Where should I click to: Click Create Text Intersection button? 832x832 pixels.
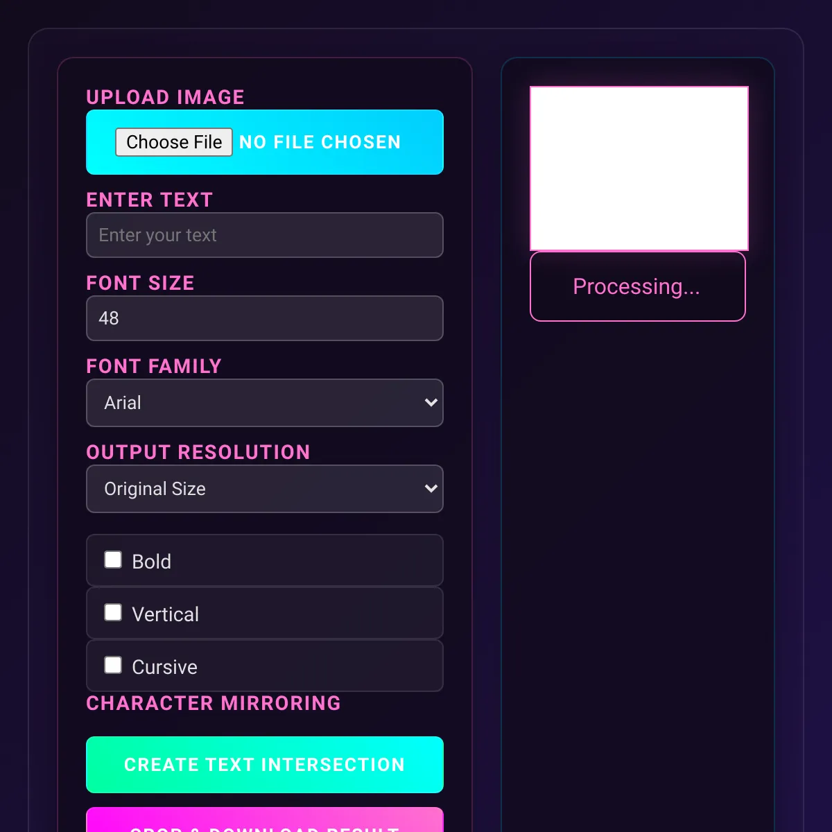tap(265, 765)
